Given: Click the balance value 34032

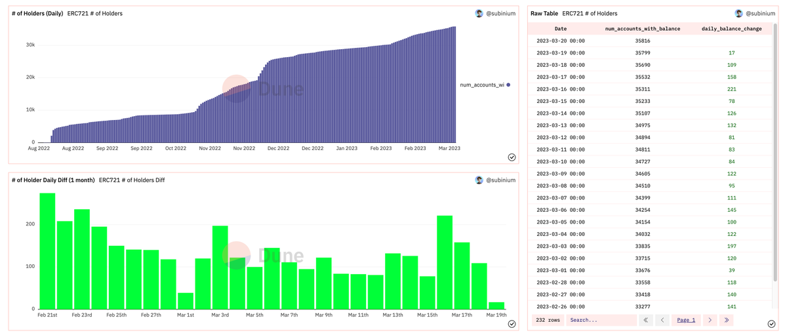Looking at the screenshot, I should [643, 234].
